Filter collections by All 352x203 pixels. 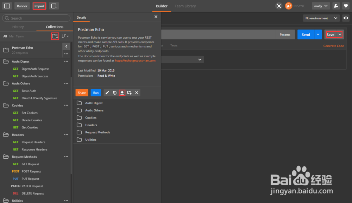coord(5,36)
